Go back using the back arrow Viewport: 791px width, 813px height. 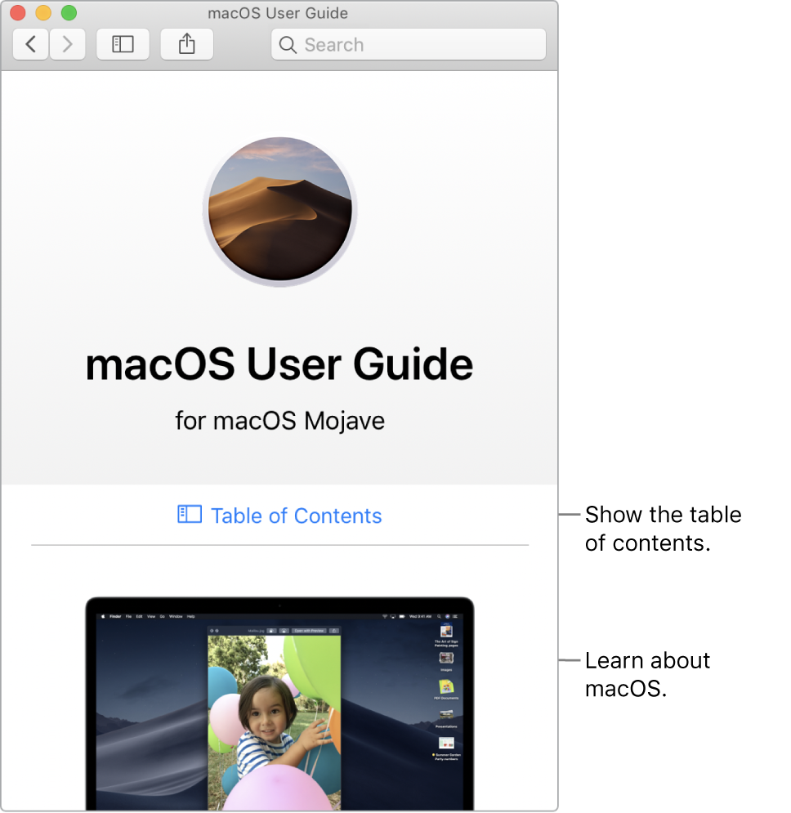[x=29, y=44]
